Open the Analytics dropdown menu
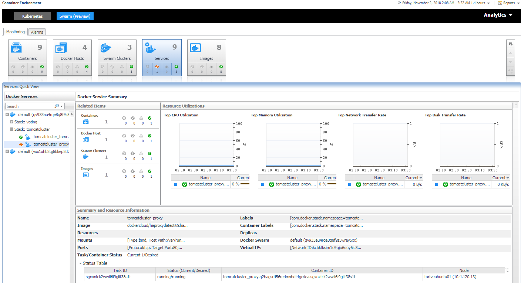Screen dimensions: 521x283 pos(498,15)
